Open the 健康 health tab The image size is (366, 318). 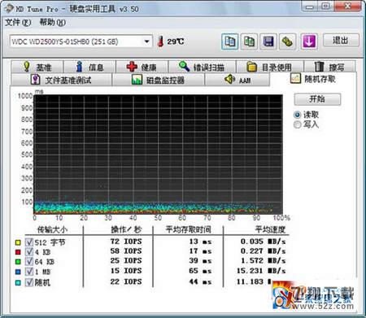pos(142,67)
